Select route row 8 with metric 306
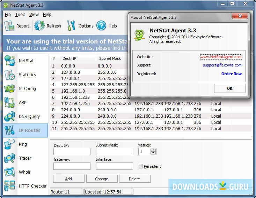Viewport: 256px width, 198px height. click(x=151, y=110)
